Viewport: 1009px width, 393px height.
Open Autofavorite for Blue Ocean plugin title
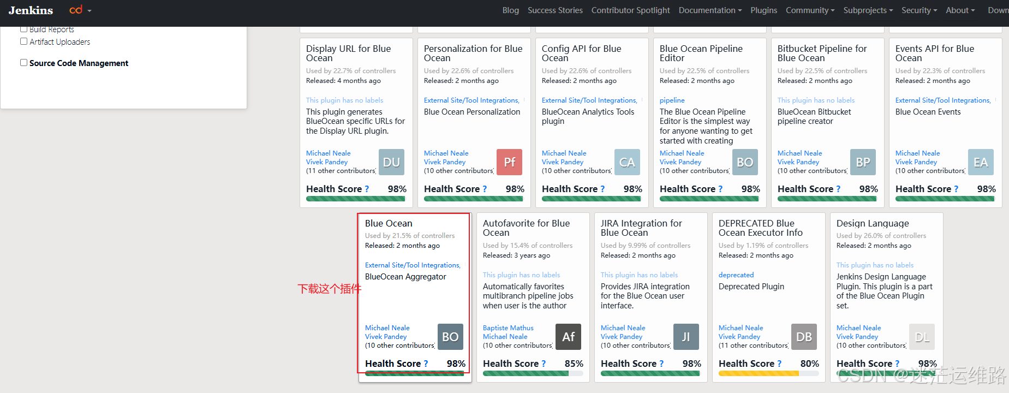pyautogui.click(x=526, y=228)
